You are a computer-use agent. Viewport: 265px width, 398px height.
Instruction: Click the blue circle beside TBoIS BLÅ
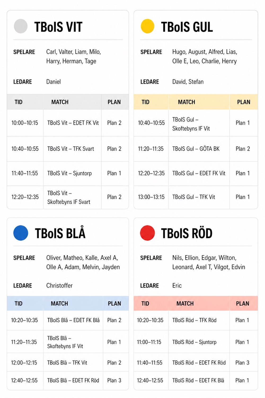[21, 233]
